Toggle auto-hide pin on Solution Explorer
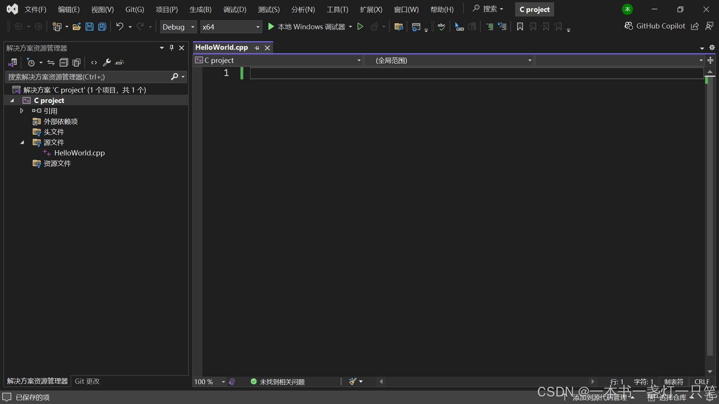Screen dimensions: 719x404 [x=172, y=48]
